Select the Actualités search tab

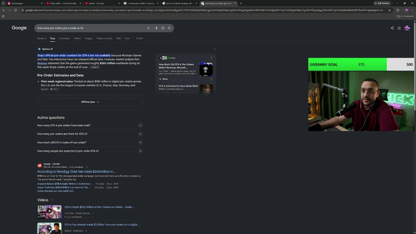click(x=64, y=38)
